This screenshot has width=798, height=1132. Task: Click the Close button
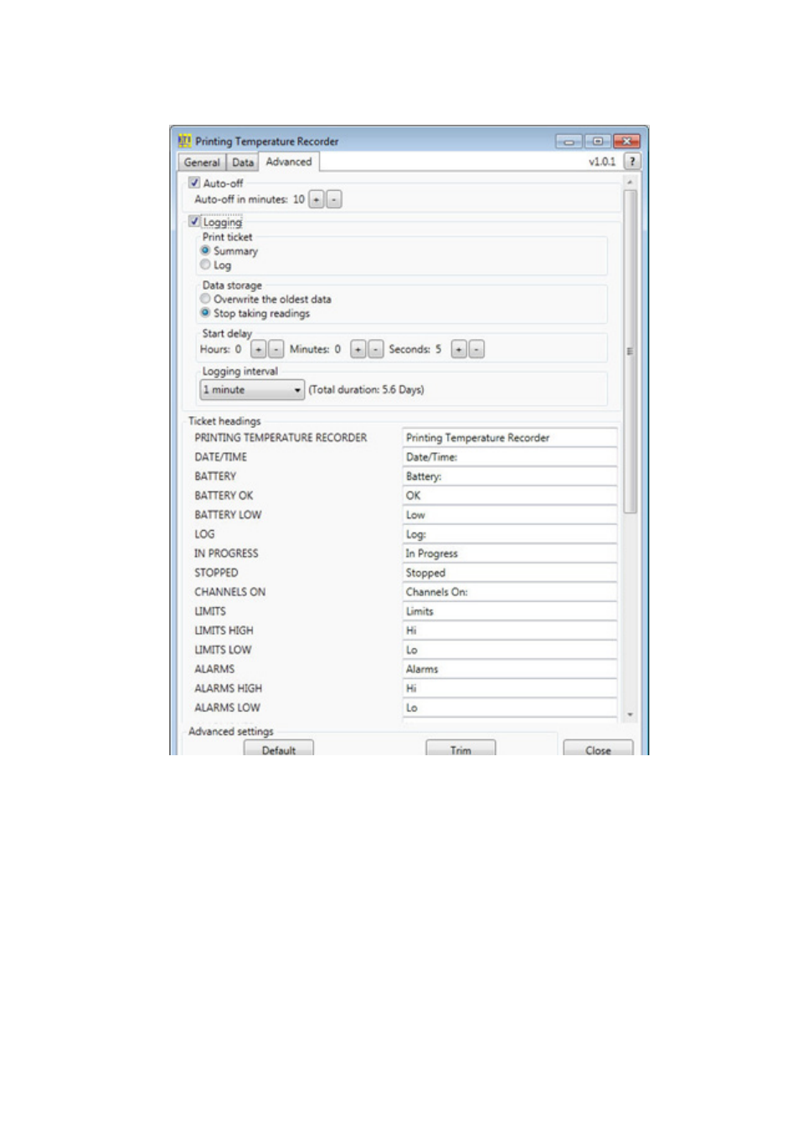(598, 749)
